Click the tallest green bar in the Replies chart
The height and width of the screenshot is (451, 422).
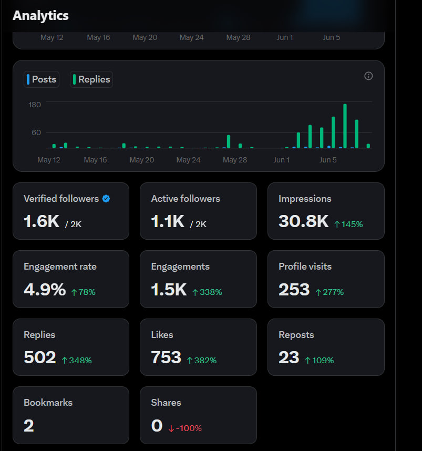345,126
